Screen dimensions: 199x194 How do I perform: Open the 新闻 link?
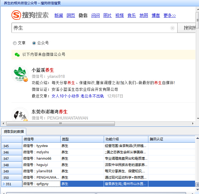[58, 15]
